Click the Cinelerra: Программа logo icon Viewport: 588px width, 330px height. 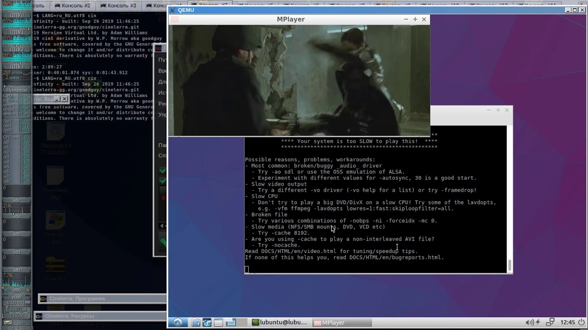[43, 299]
